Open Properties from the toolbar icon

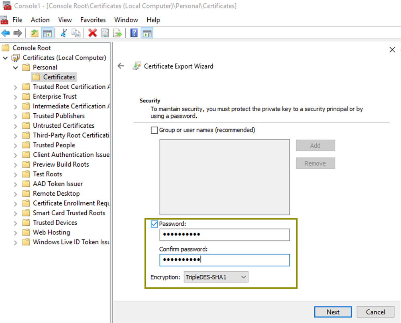105,33
